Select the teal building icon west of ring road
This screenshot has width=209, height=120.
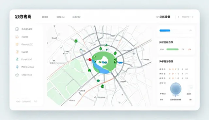(81, 50)
